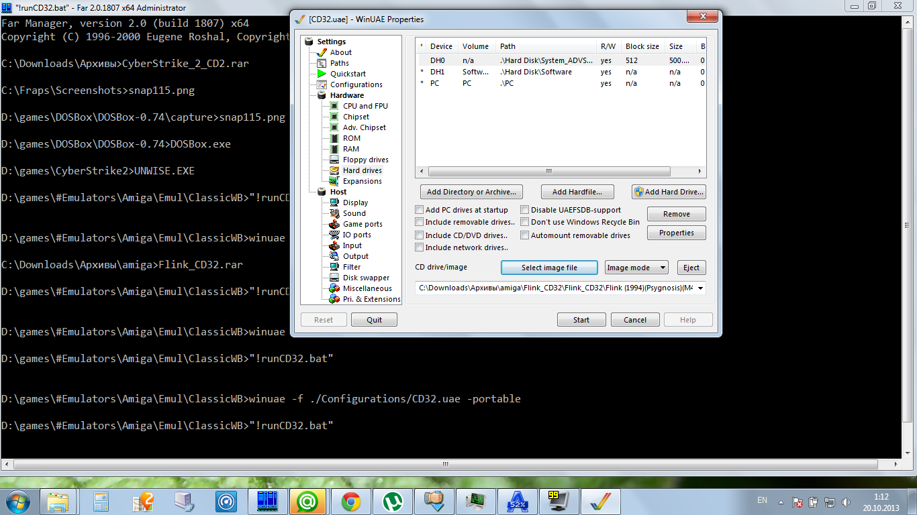Go to the Quickstart page
Image resolution: width=917 pixels, height=515 pixels.
coord(348,74)
